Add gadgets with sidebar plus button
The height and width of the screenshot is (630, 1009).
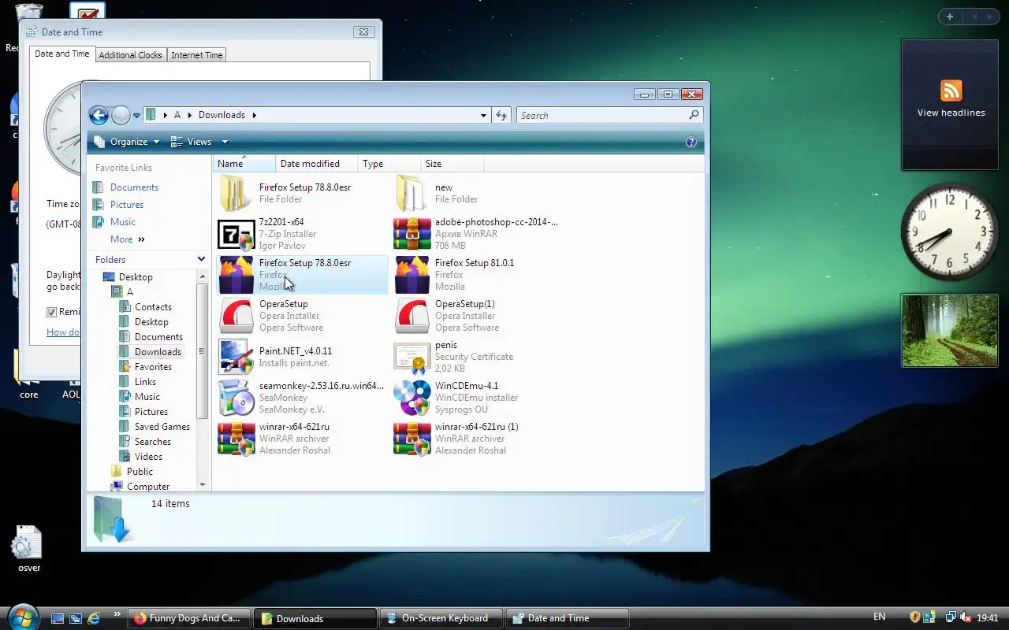pos(950,17)
